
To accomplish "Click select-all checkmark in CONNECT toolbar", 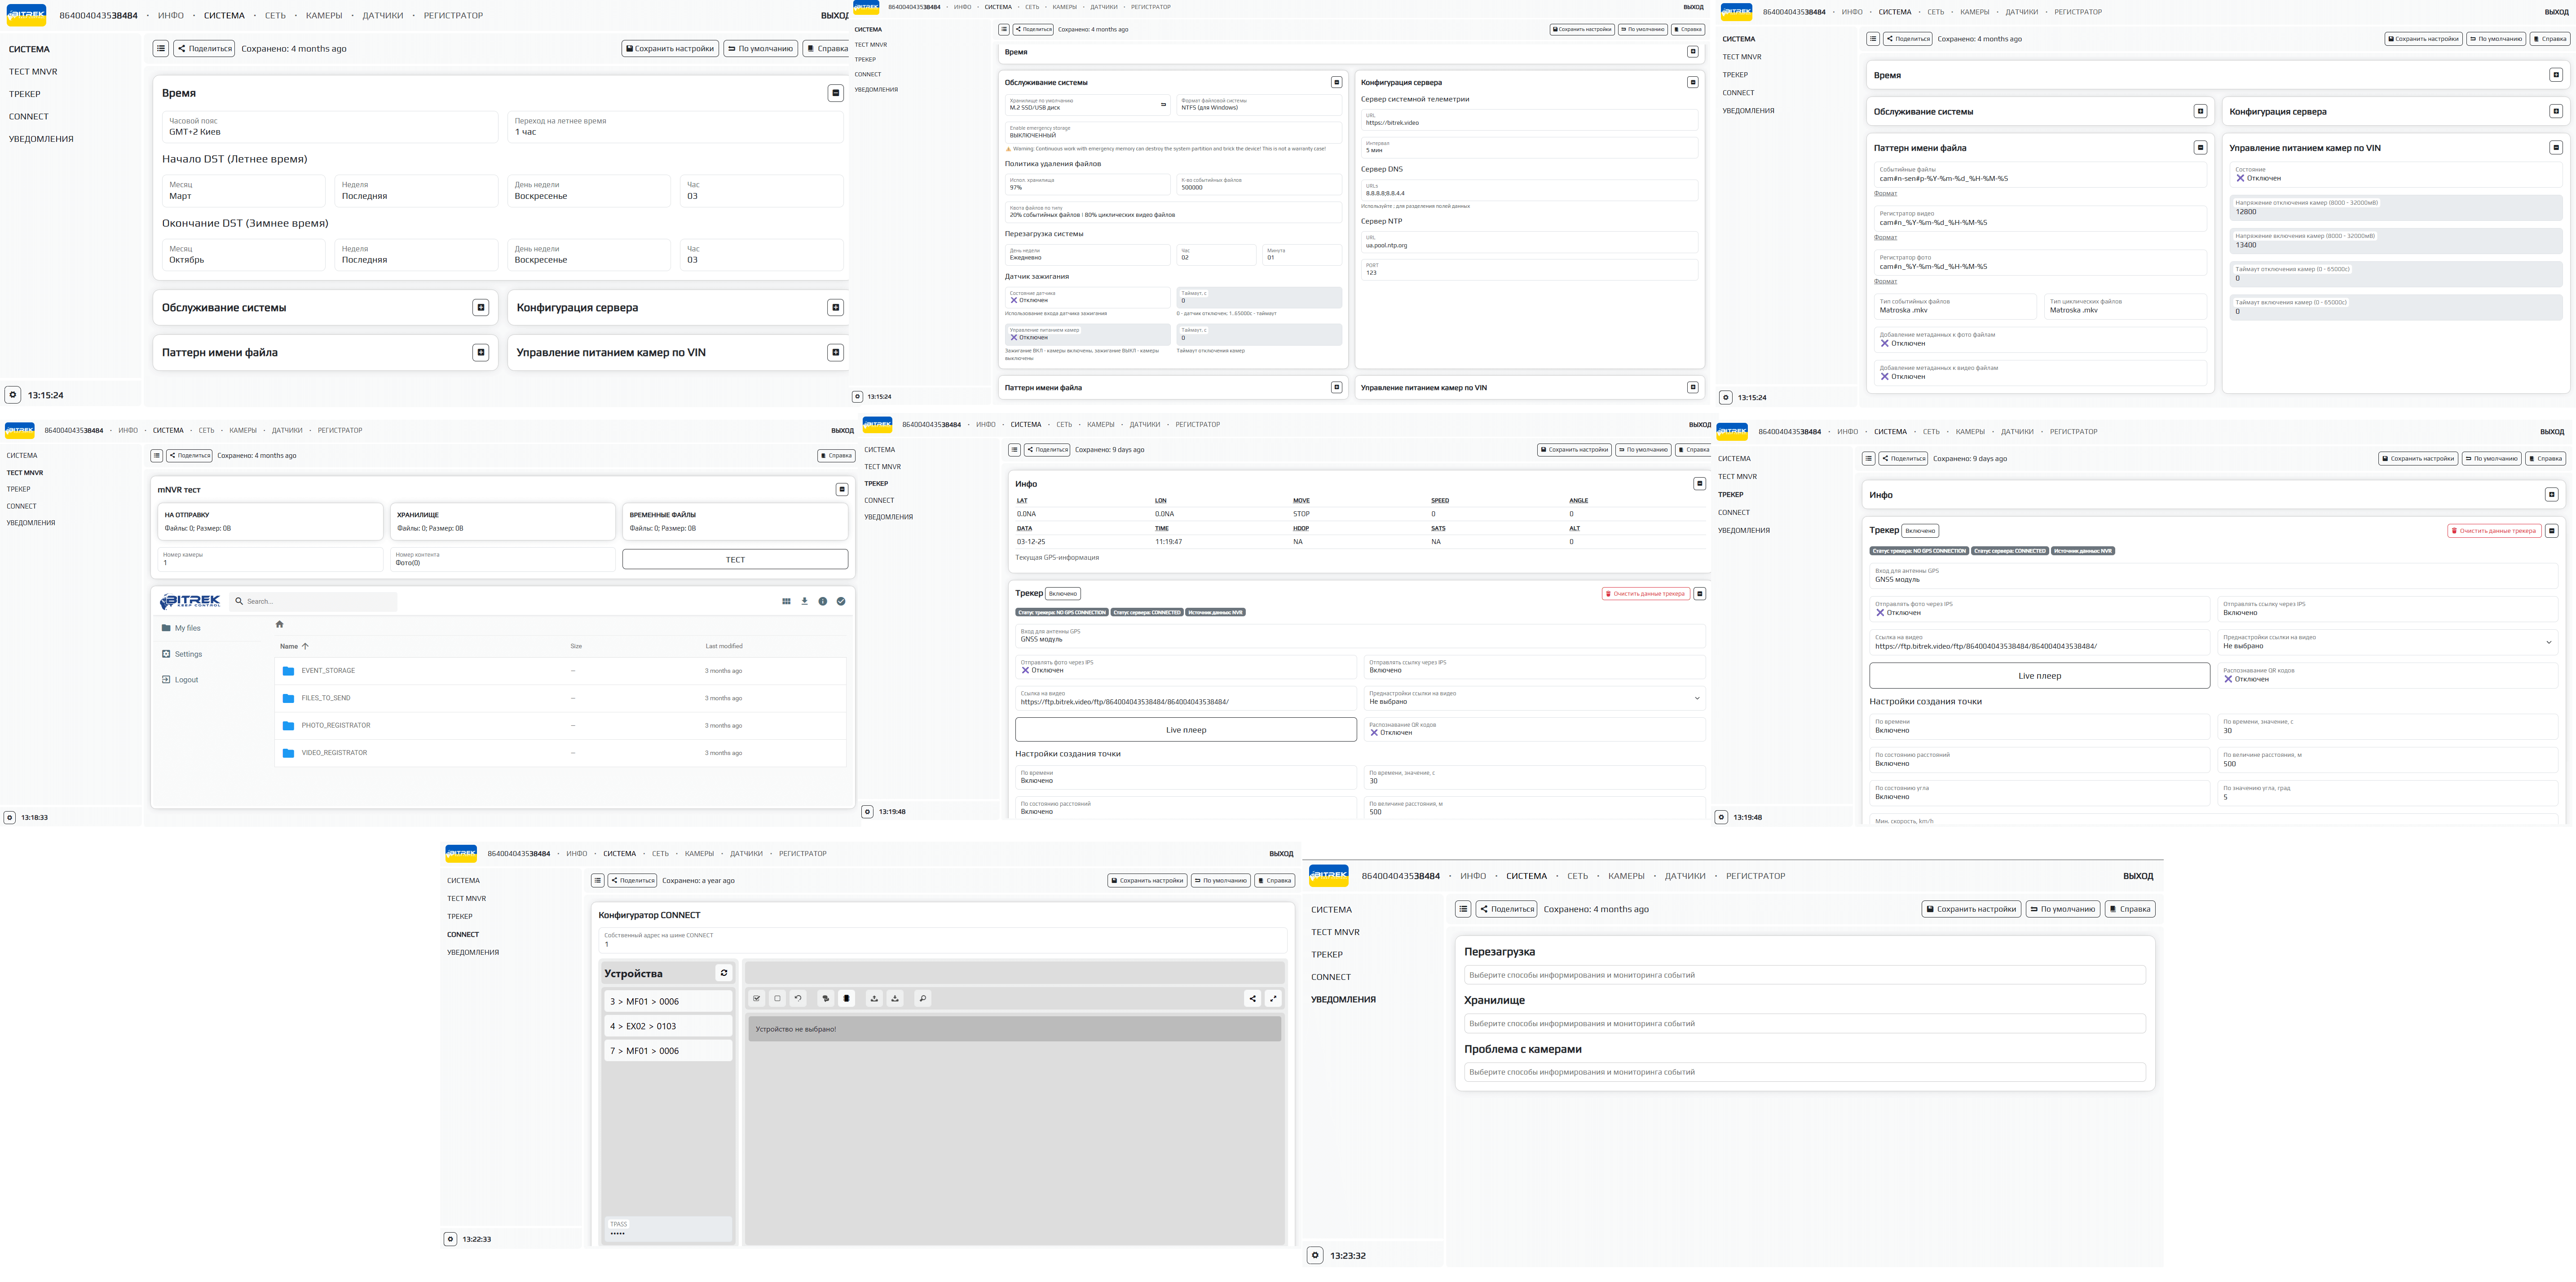I will pos(757,998).
